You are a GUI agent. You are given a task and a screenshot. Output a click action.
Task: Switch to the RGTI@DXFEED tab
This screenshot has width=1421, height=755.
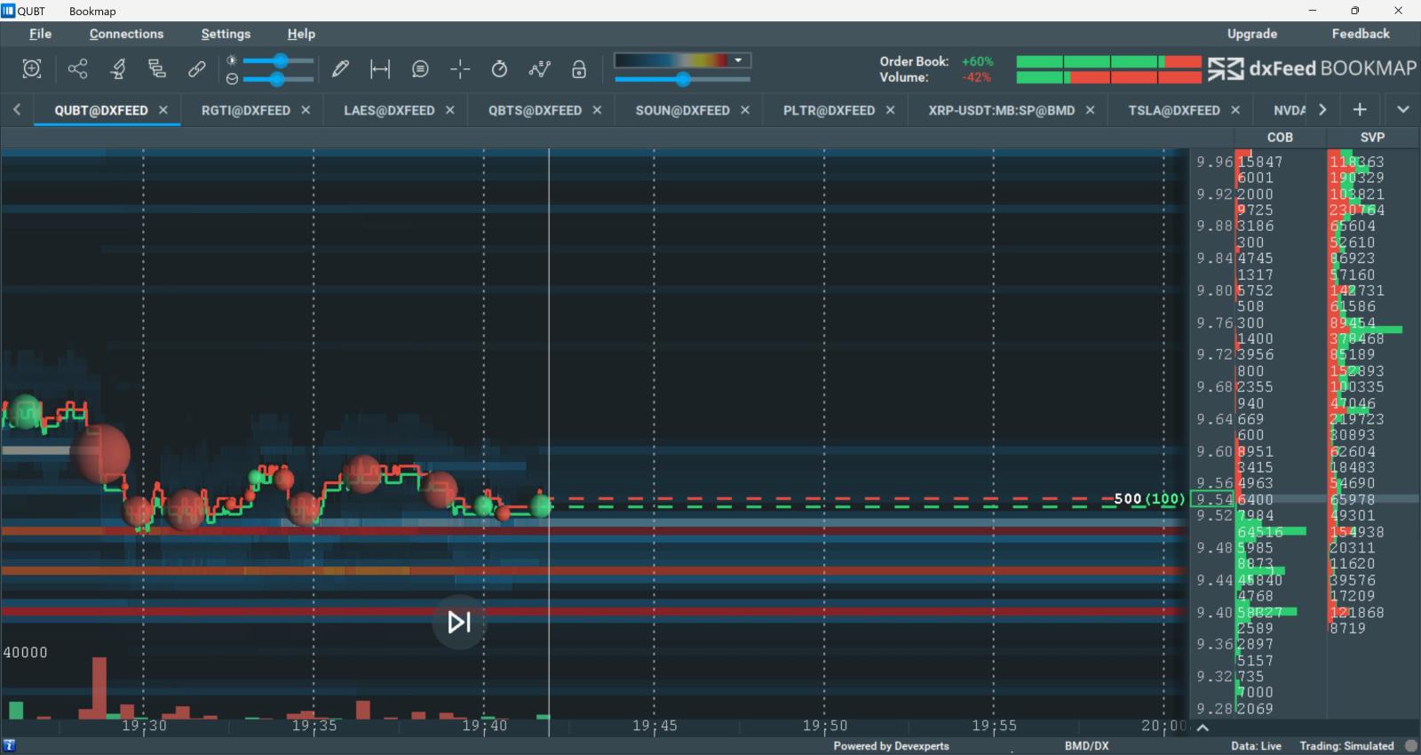tap(246, 110)
